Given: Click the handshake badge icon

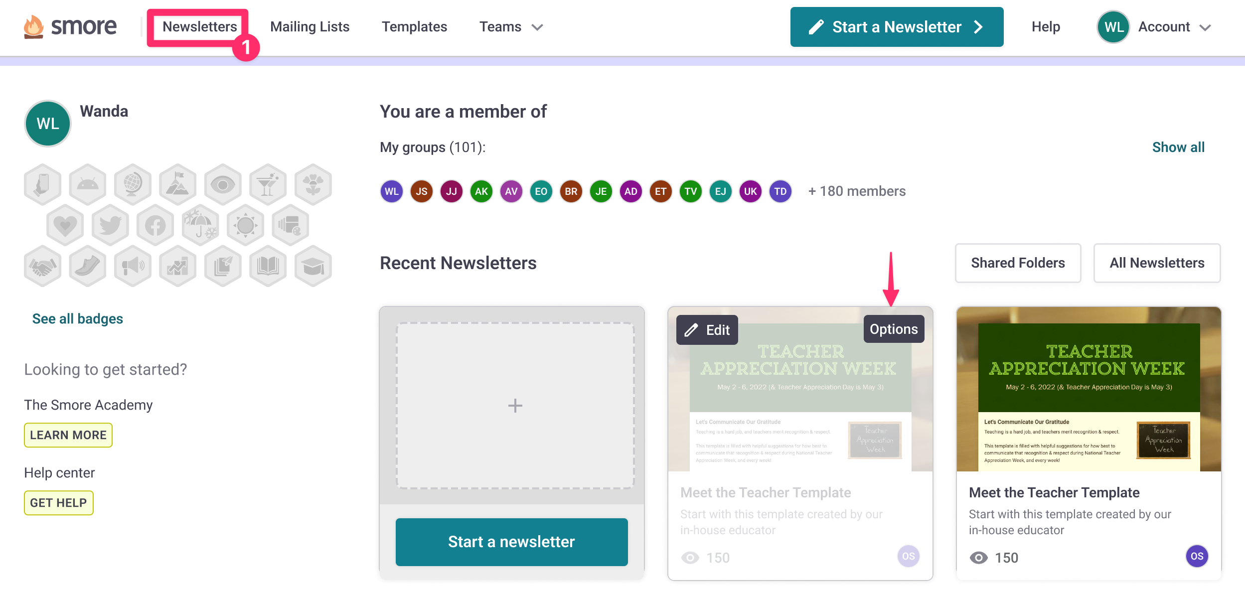Looking at the screenshot, I should (x=43, y=266).
